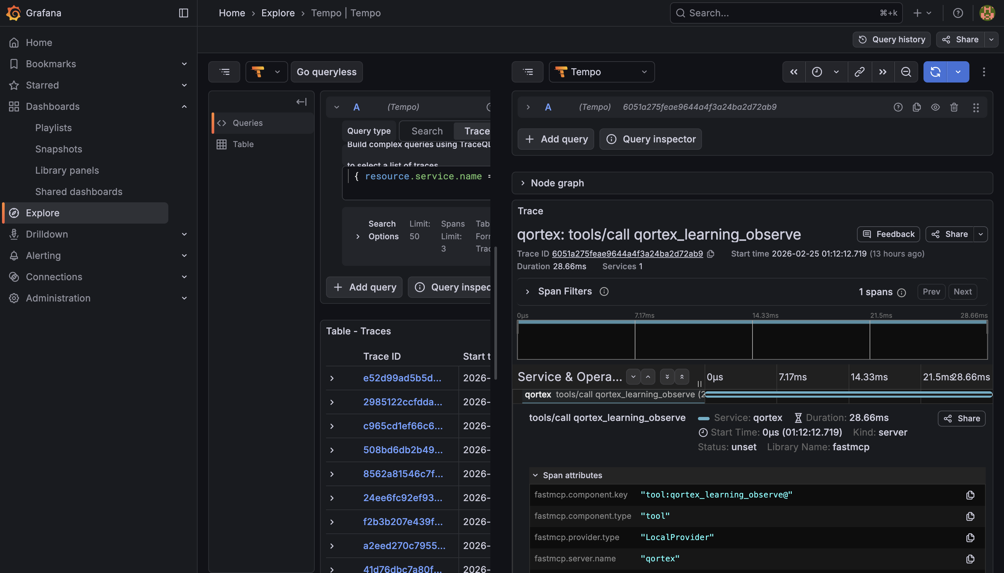Screen dimensions: 1004x573
Task: Toggle query A visibility eye icon
Action: [935, 107]
